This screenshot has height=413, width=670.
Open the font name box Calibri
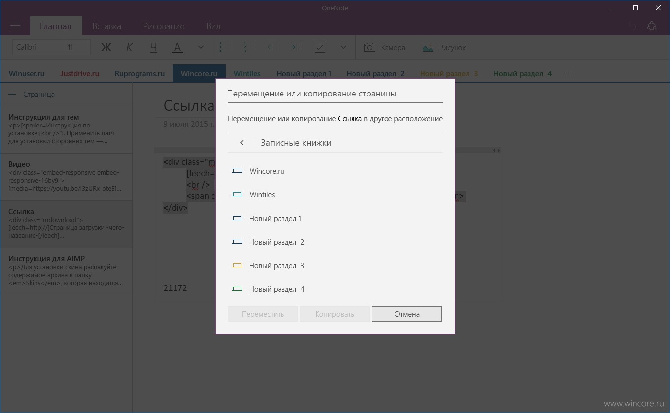[x=38, y=47]
